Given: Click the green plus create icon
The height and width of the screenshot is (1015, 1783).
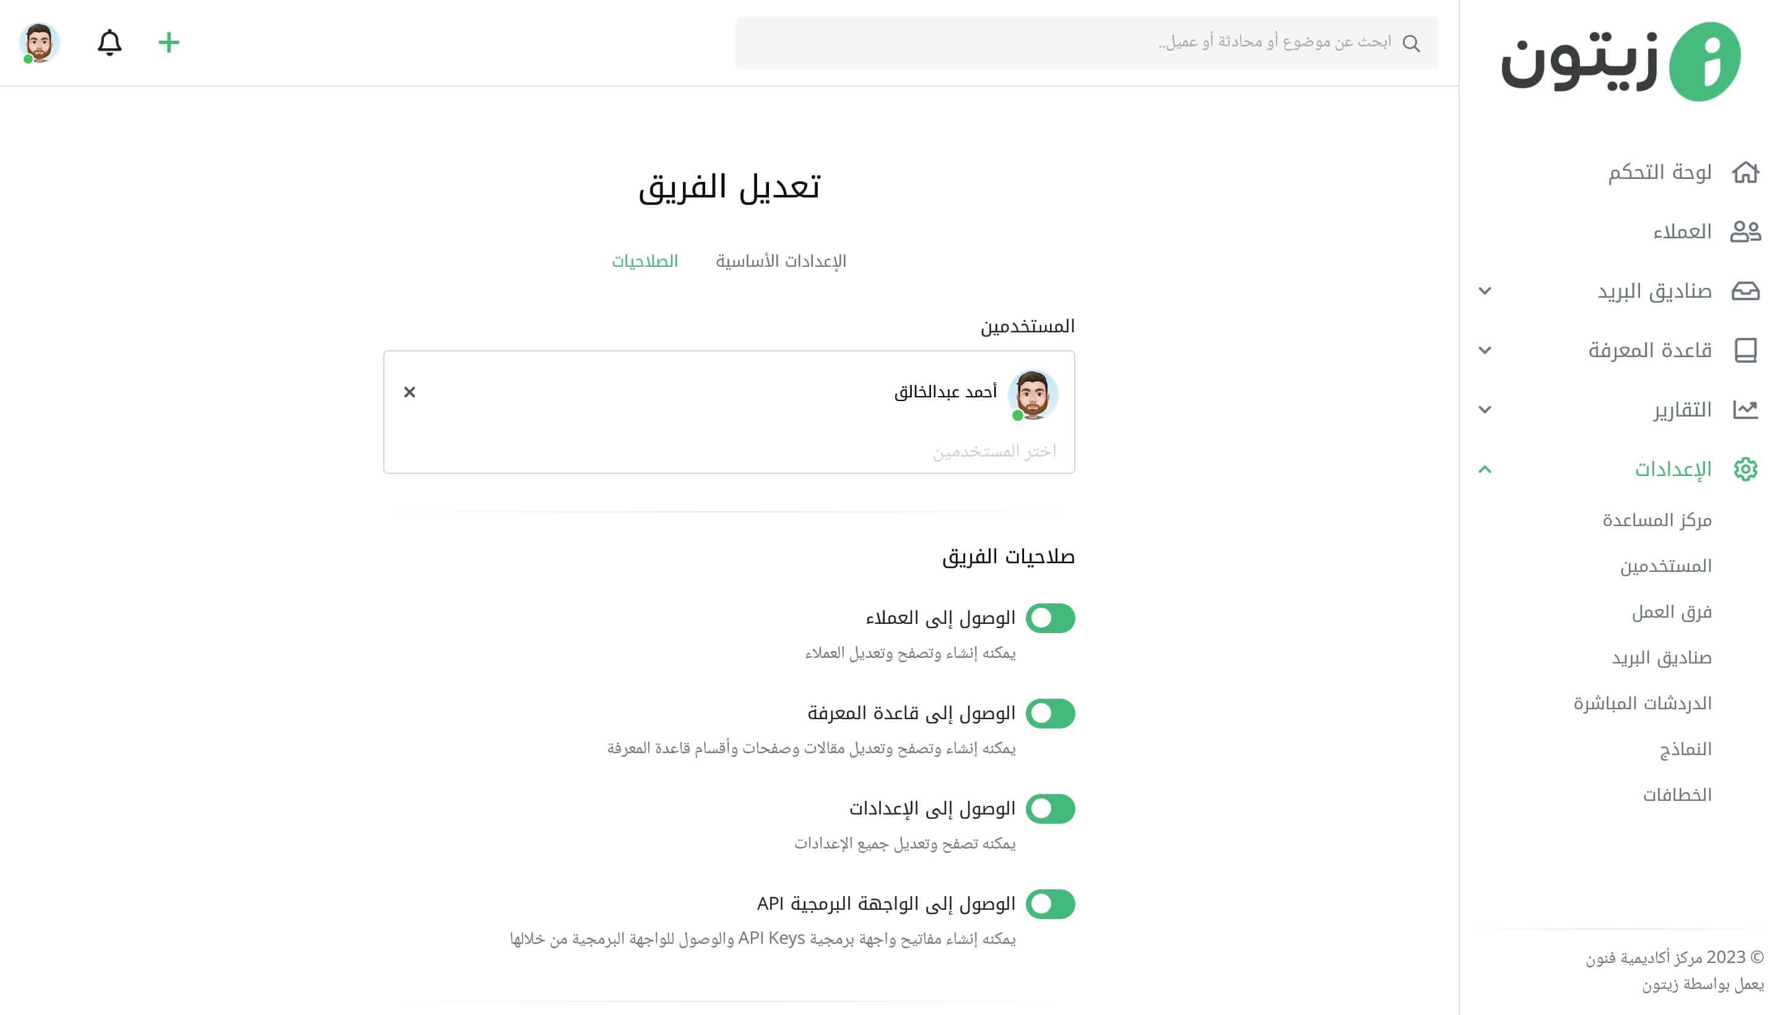Looking at the screenshot, I should 169,43.
